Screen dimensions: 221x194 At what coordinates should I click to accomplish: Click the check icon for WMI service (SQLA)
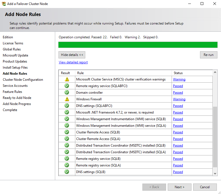tap(67, 125)
